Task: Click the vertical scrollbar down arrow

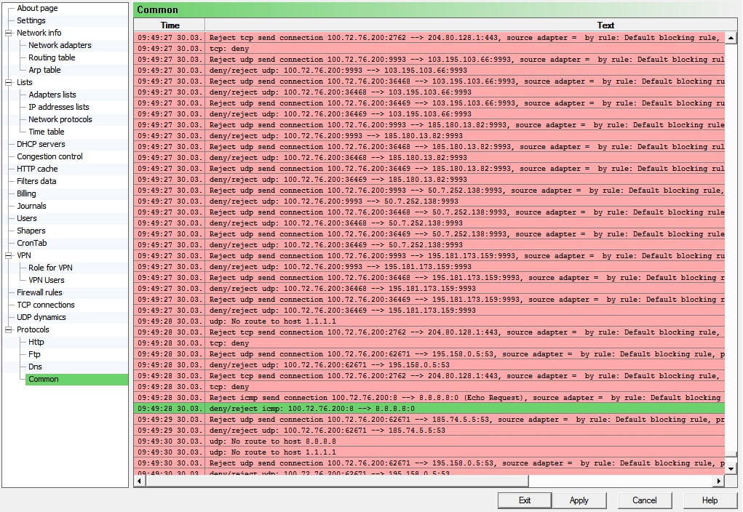Action: (x=731, y=469)
